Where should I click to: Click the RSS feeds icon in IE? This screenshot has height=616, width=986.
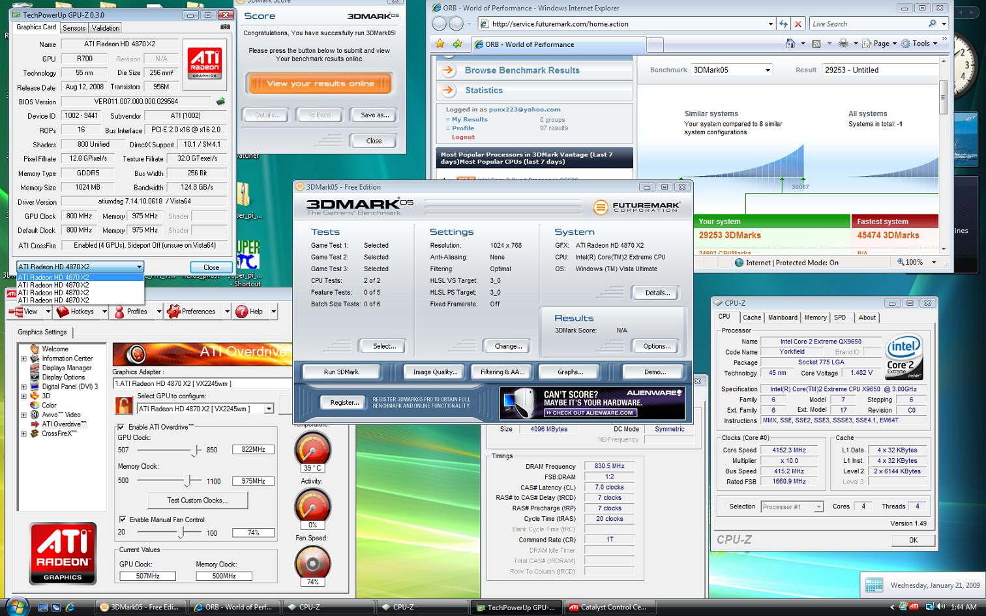(x=816, y=44)
